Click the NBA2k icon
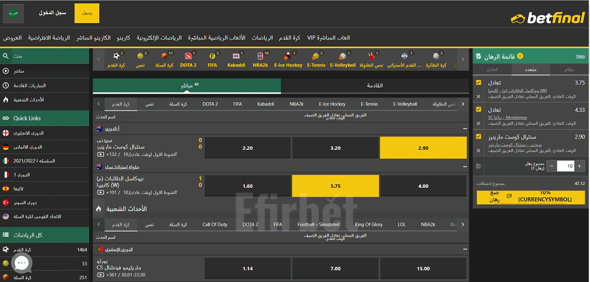 260,56
